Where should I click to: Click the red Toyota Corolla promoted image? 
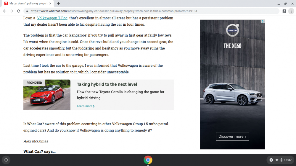click(x=47, y=95)
